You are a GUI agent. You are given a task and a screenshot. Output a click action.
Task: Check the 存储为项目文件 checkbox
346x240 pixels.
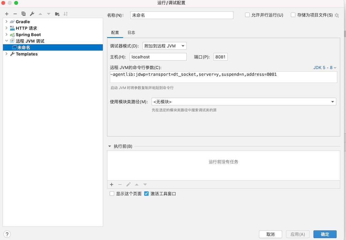293,15
